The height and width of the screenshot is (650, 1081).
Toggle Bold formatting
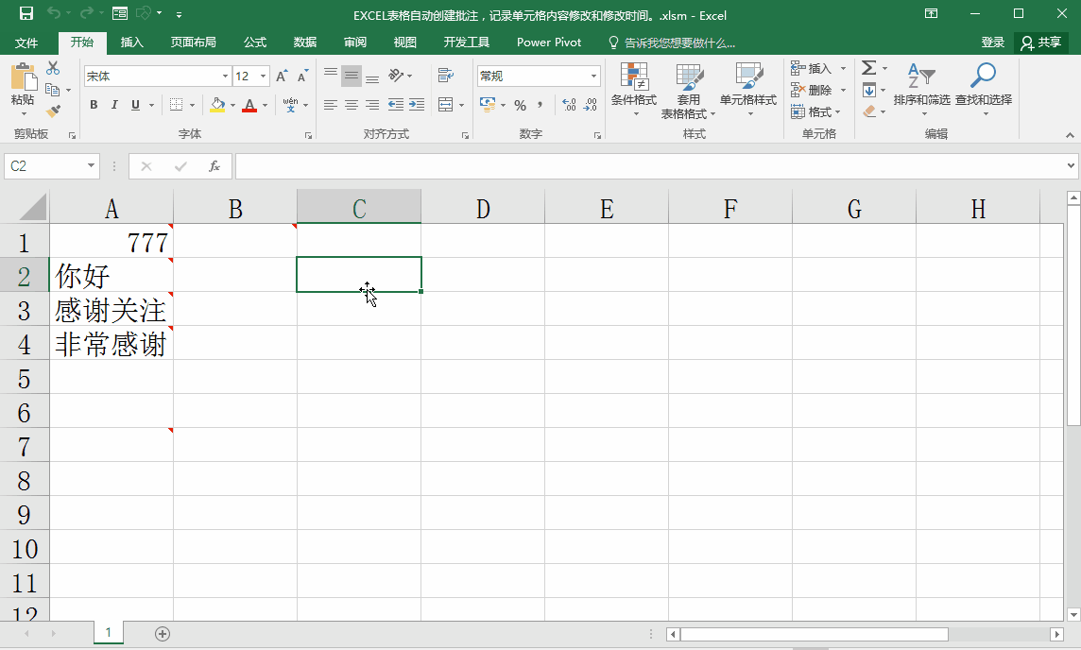94,105
